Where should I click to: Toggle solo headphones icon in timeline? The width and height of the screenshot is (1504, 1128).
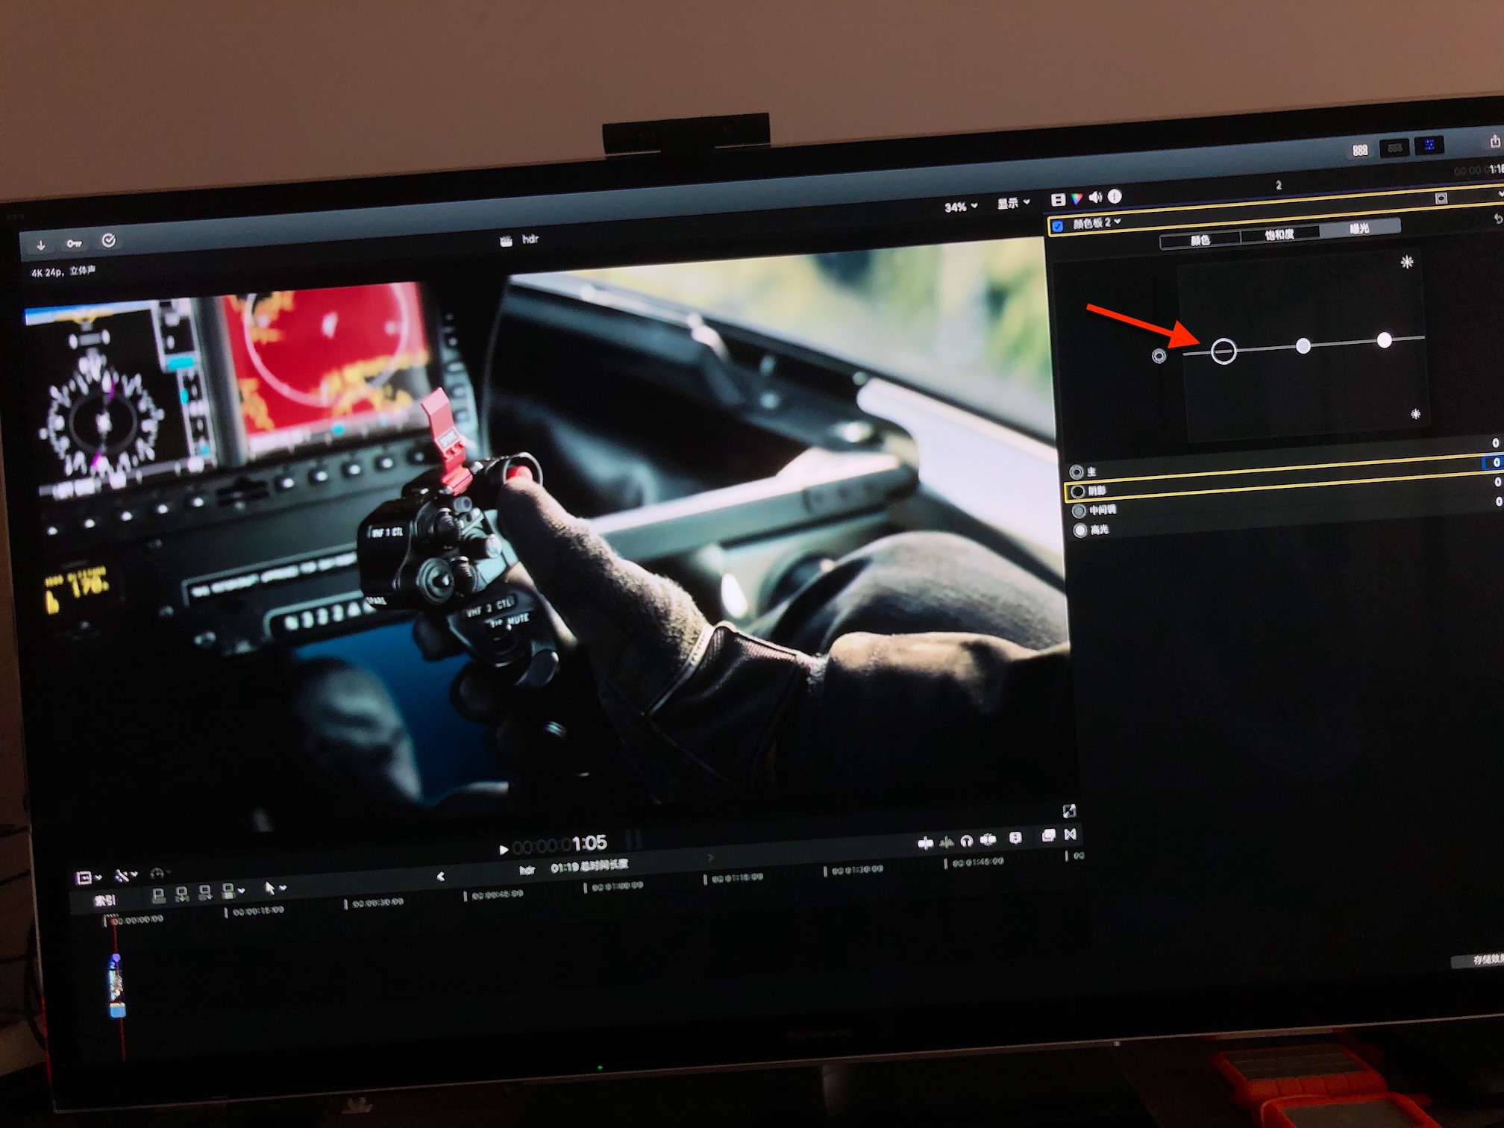point(967,841)
